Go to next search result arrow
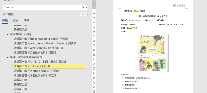Viewport: 207px width, 93px height. click(x=86, y=14)
